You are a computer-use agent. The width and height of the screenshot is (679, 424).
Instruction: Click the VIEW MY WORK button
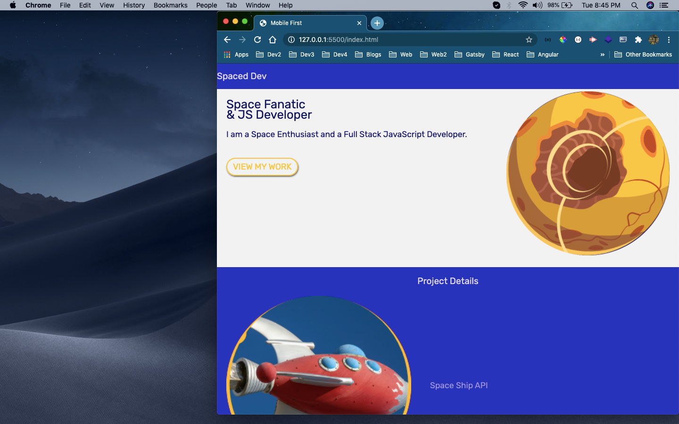pyautogui.click(x=262, y=167)
